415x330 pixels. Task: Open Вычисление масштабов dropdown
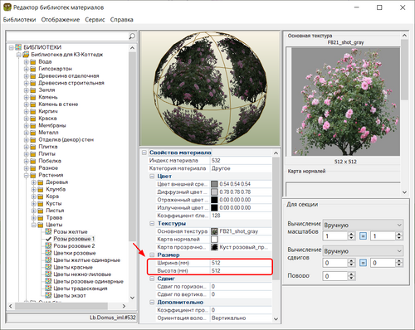tap(363, 225)
